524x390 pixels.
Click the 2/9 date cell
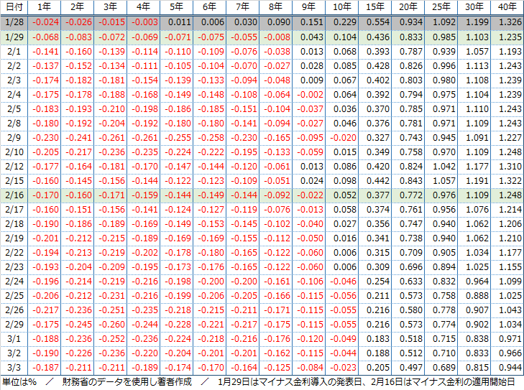click(13, 137)
